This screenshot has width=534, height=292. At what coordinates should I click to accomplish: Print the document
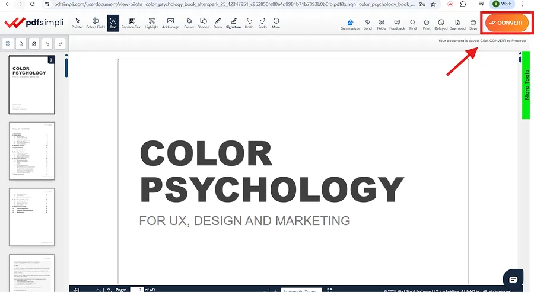click(x=427, y=24)
